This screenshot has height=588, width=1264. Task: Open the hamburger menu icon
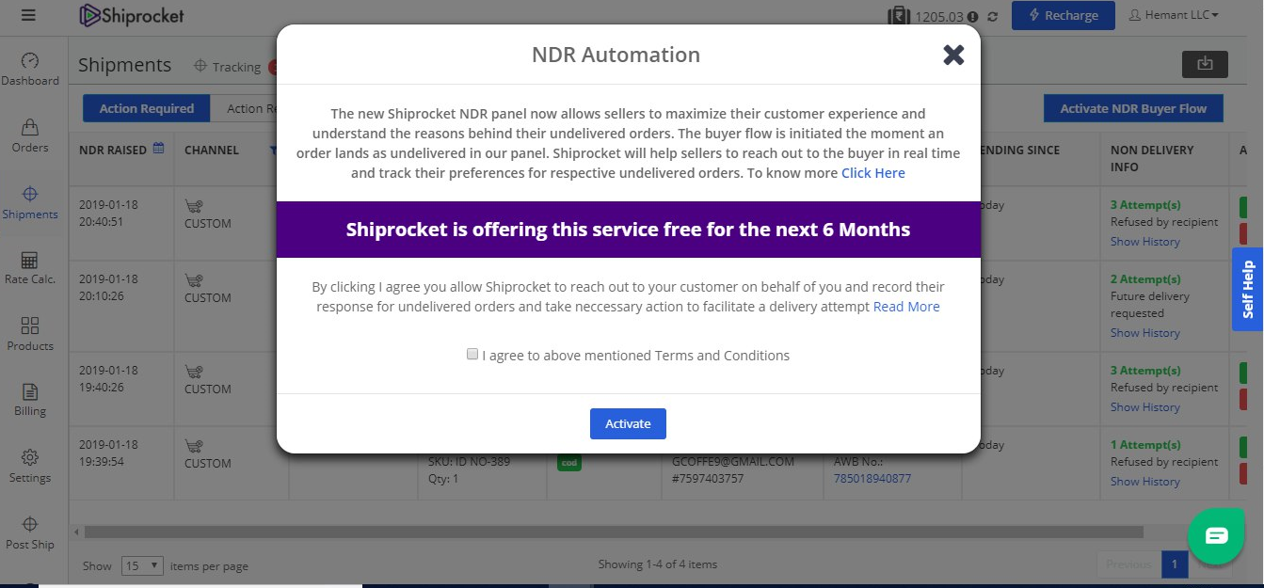click(x=28, y=15)
